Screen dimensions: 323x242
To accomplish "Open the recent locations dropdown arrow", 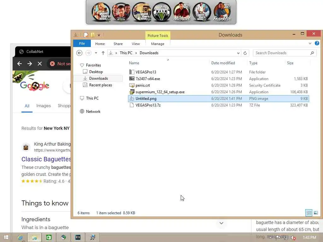I will point(96,53).
